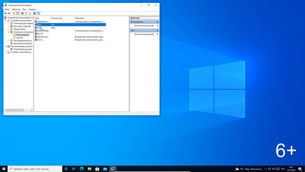Expand the Планировщик заданий tree node
305x172 pixels.
point(9,23)
